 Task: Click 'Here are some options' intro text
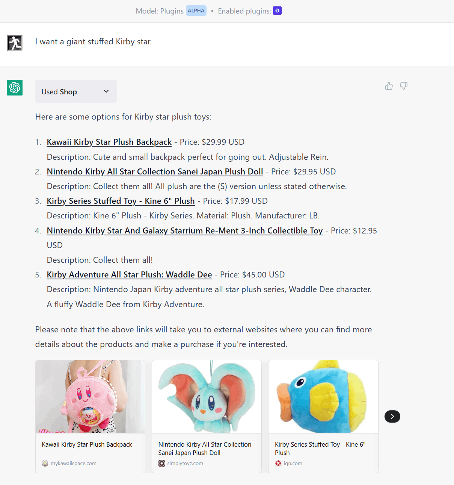pyautogui.click(x=123, y=117)
